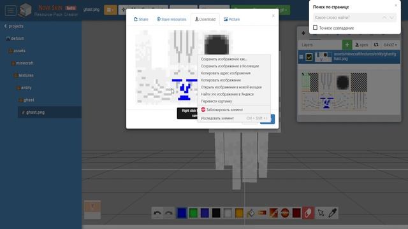This screenshot has height=229, width=408.
Task: Pick the light gray color swatch
Action: (x=228, y=213)
